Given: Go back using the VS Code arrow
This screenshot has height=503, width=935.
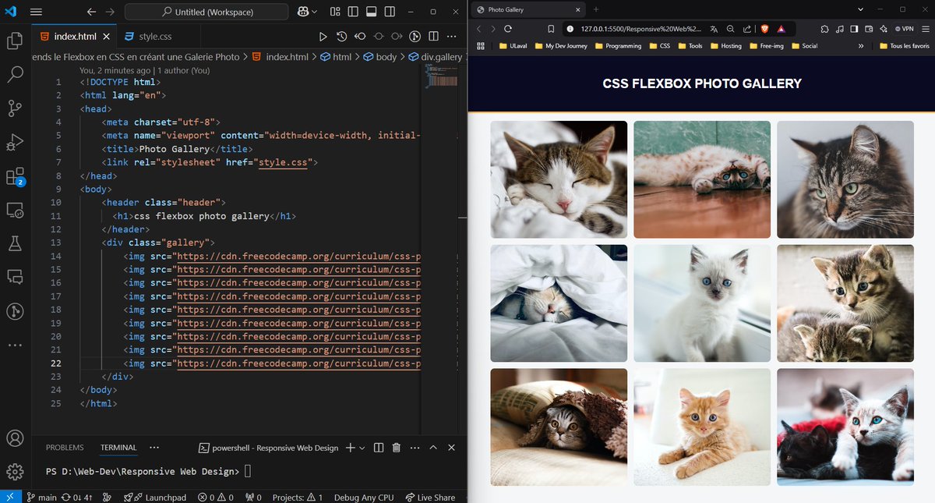Looking at the screenshot, I should tap(91, 12).
